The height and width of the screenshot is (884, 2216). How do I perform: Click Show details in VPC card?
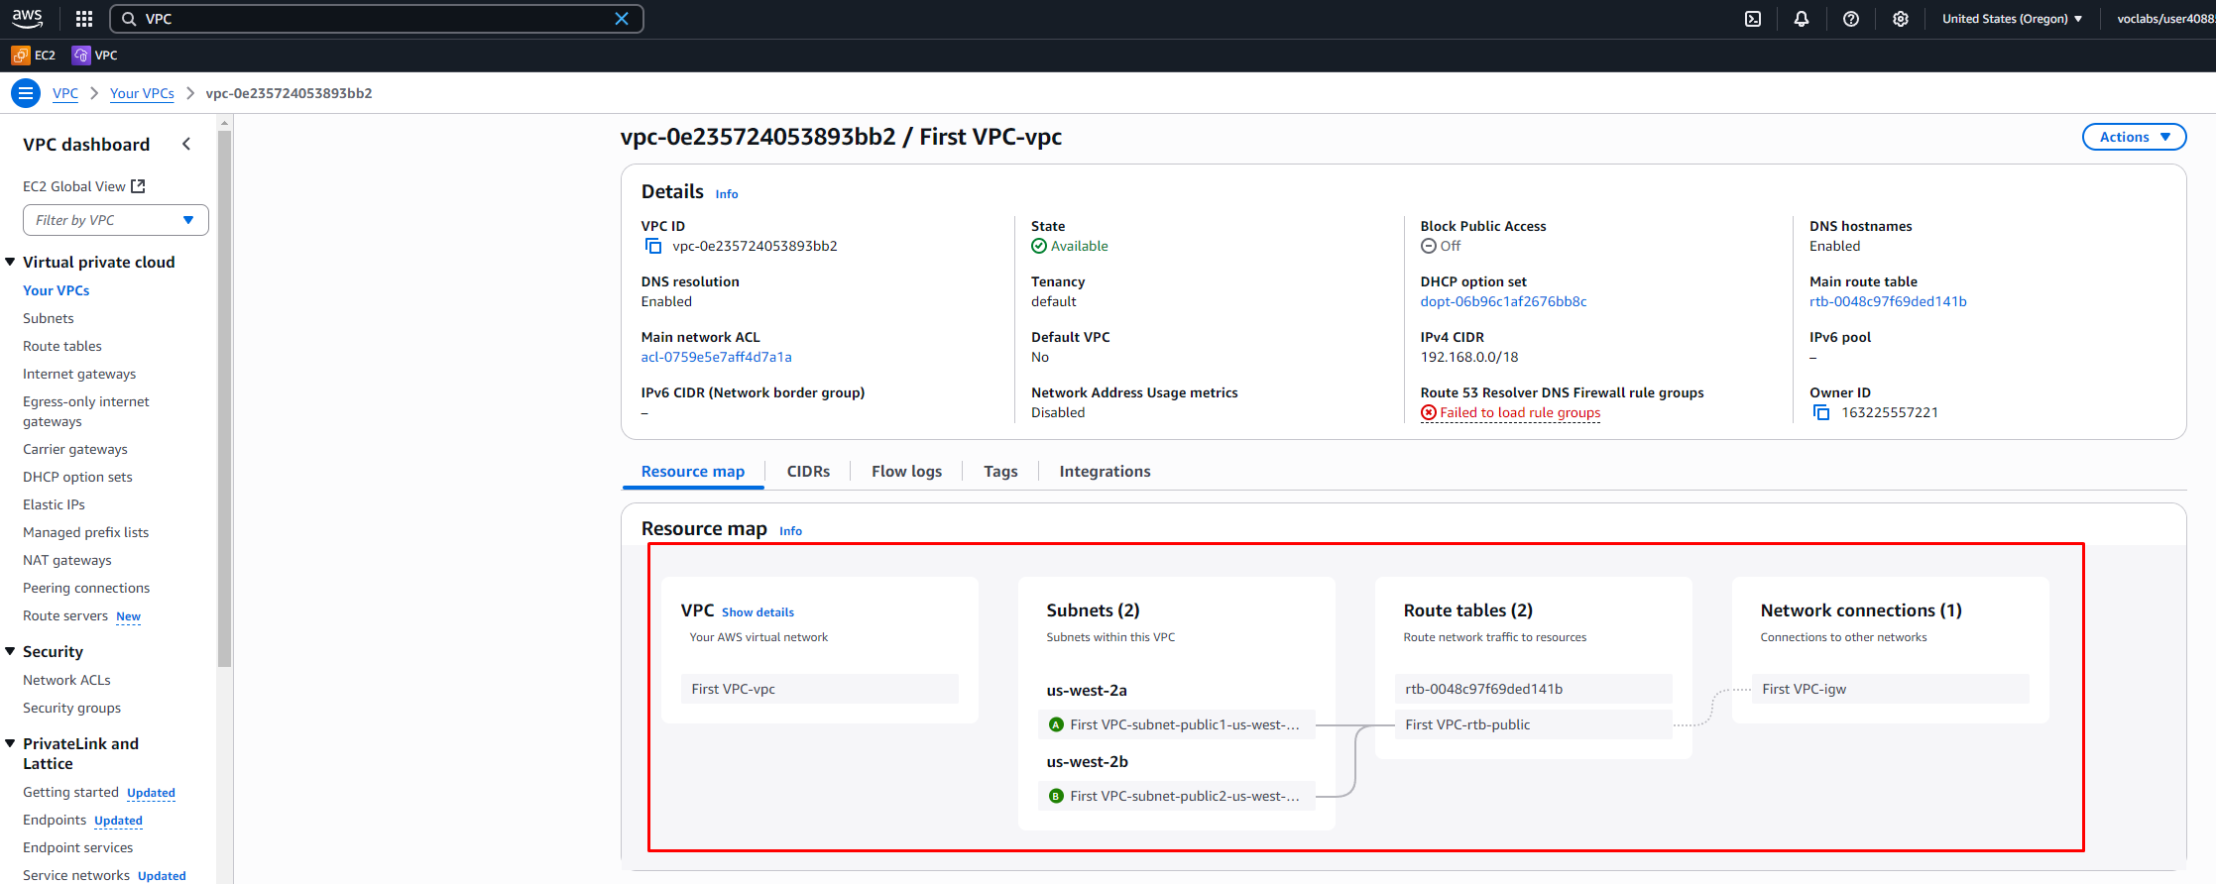click(758, 612)
